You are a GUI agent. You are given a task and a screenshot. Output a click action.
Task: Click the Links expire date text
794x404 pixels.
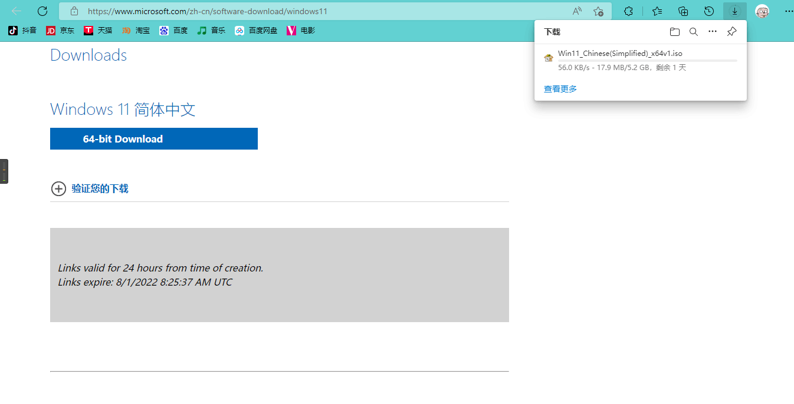(145, 282)
